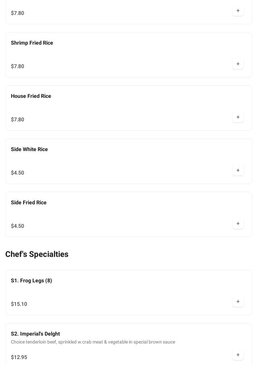Open House Fried Rice item details
The height and width of the screenshot is (365, 257).
(x=31, y=96)
